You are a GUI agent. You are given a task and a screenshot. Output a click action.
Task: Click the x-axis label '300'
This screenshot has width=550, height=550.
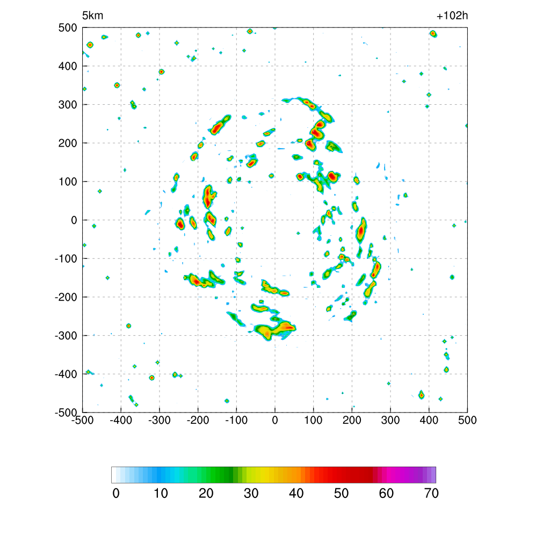pos(390,420)
